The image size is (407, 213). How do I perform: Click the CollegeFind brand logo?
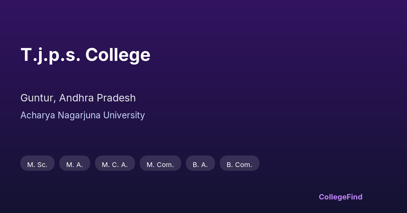click(341, 197)
